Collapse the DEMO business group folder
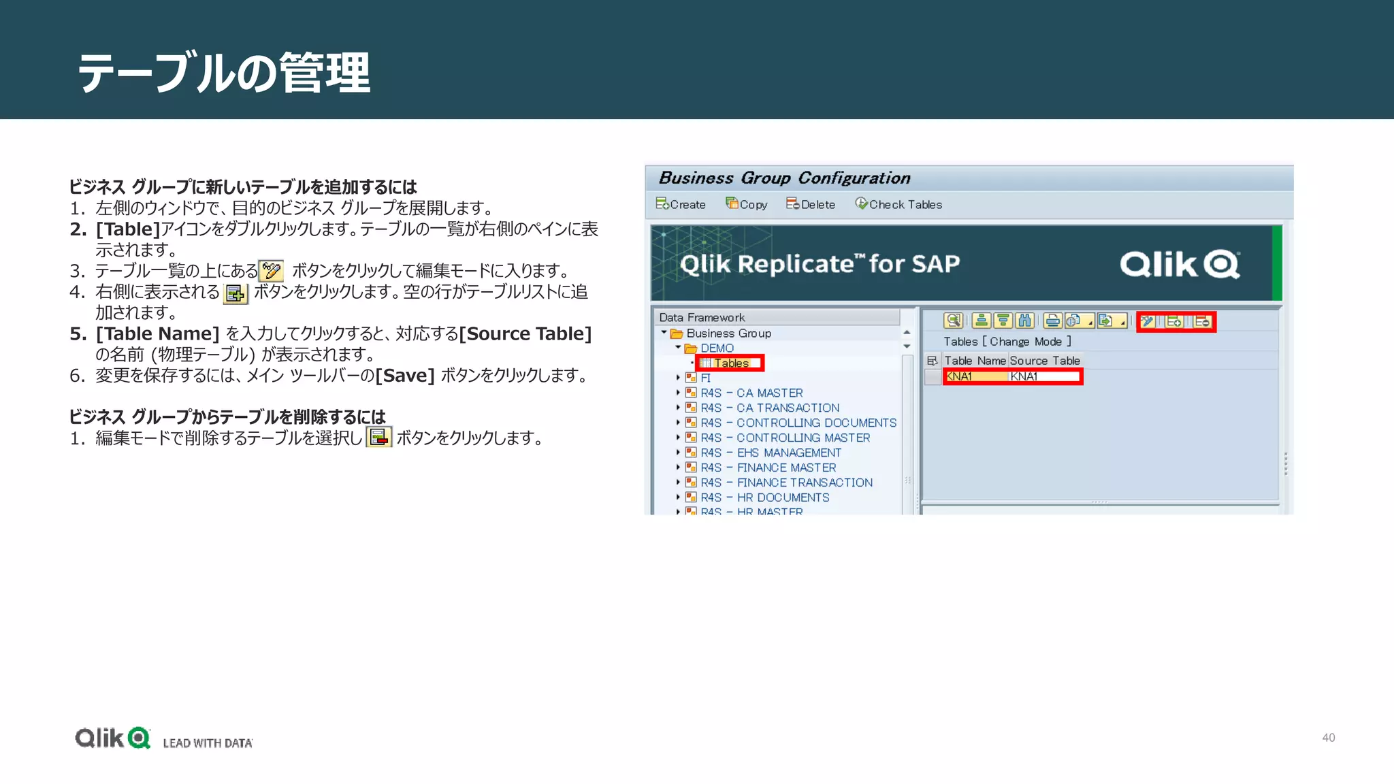Image resolution: width=1394 pixels, height=784 pixels. 678,348
